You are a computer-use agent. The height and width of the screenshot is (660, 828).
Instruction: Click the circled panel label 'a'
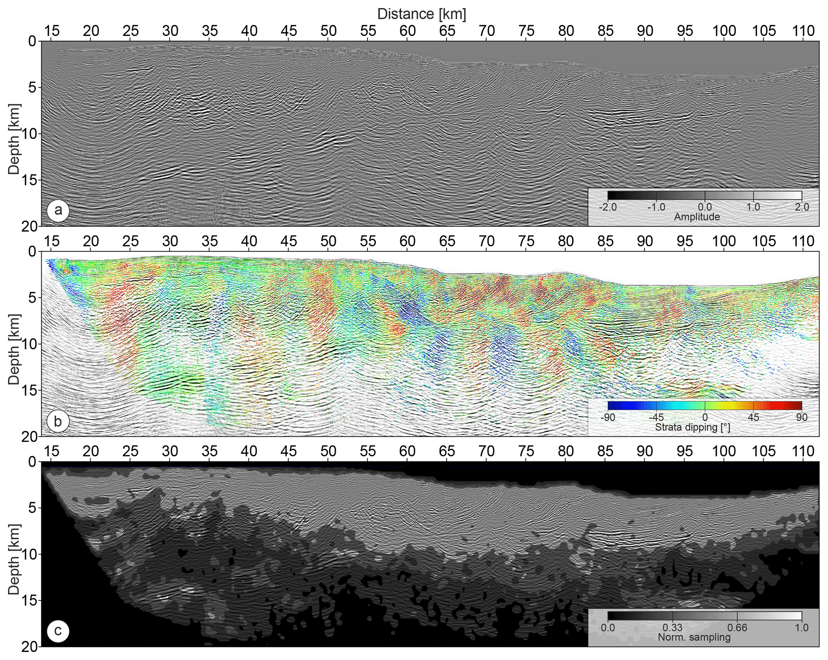[58, 210]
